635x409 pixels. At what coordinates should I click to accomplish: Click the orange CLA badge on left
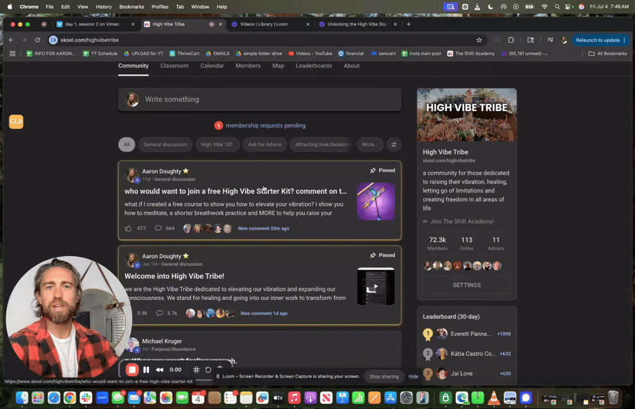16,121
